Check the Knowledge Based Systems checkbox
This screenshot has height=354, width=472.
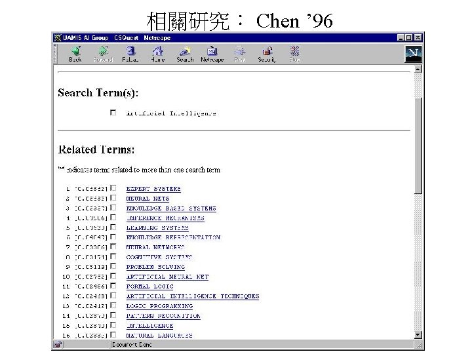click(x=113, y=207)
